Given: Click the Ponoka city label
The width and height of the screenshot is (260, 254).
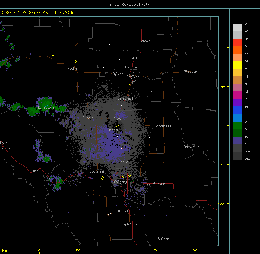Looking at the screenshot, I should pos(145,41).
